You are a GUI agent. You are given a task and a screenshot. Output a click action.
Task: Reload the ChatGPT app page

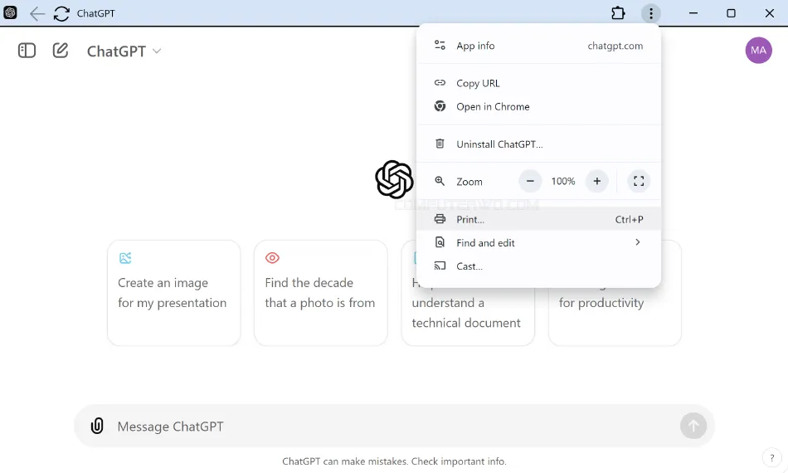point(61,13)
